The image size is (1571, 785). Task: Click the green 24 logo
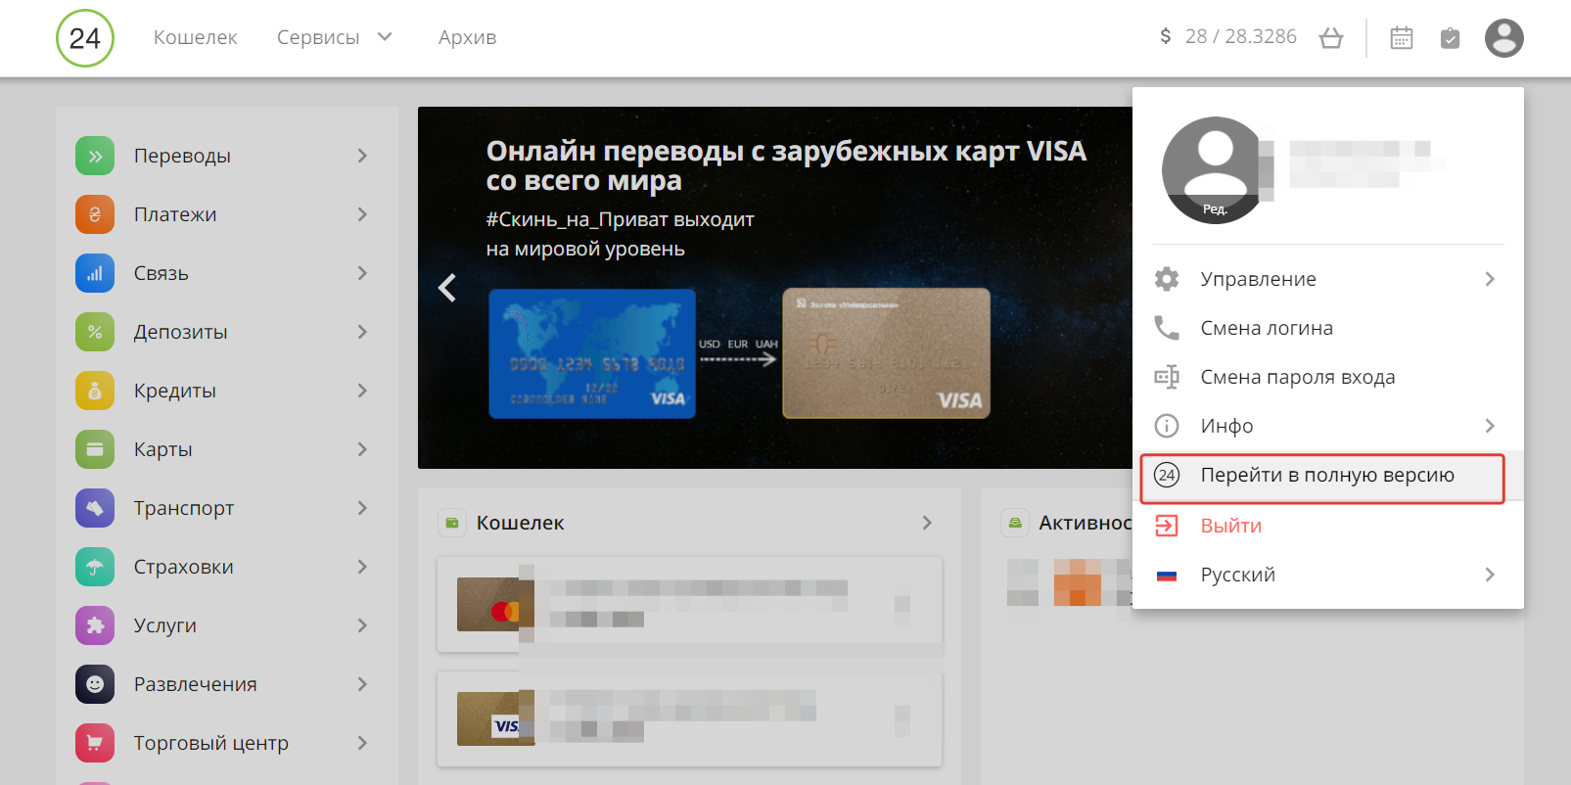tap(85, 38)
